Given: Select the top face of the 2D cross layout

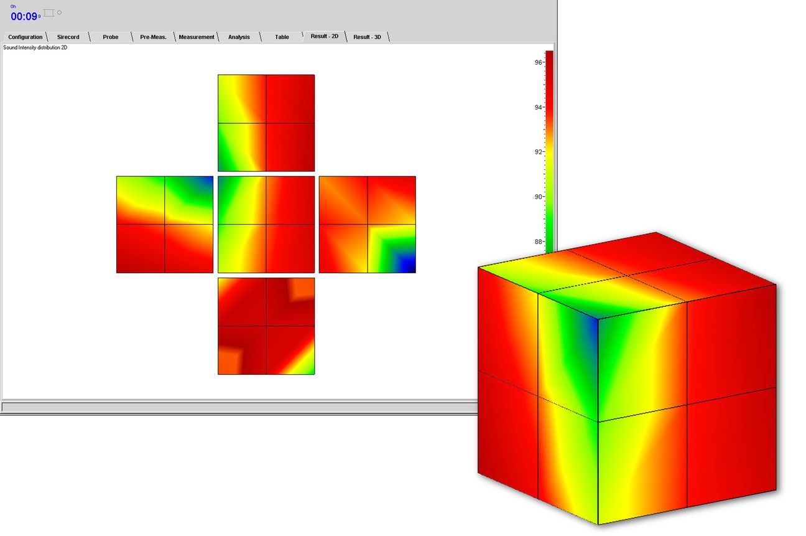Looking at the screenshot, I should (x=266, y=123).
